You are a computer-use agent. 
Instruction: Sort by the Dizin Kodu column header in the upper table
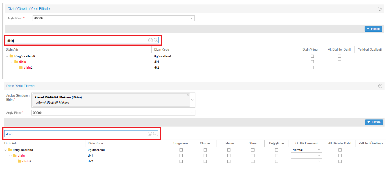tap(161, 50)
